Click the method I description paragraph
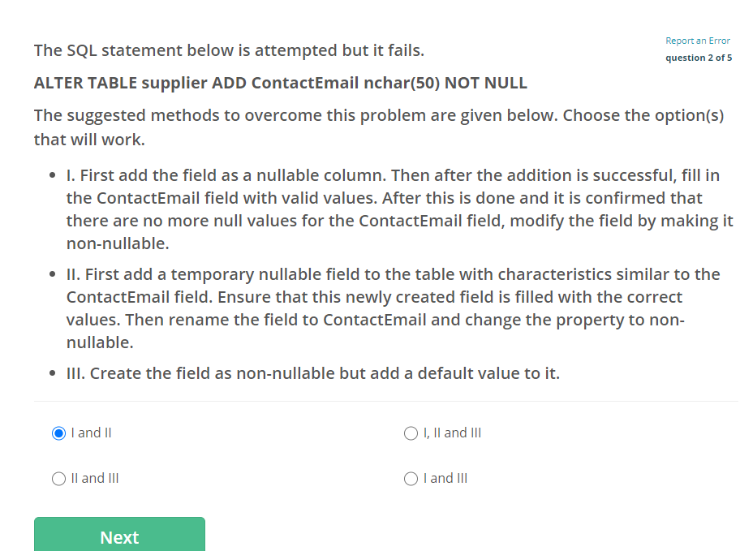 [x=399, y=209]
